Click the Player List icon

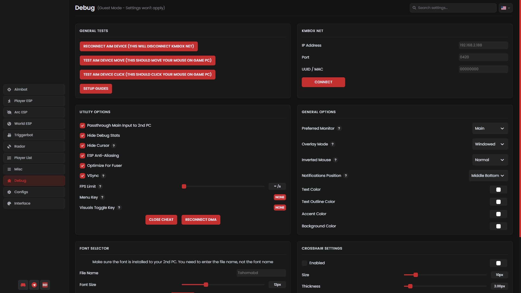point(9,158)
